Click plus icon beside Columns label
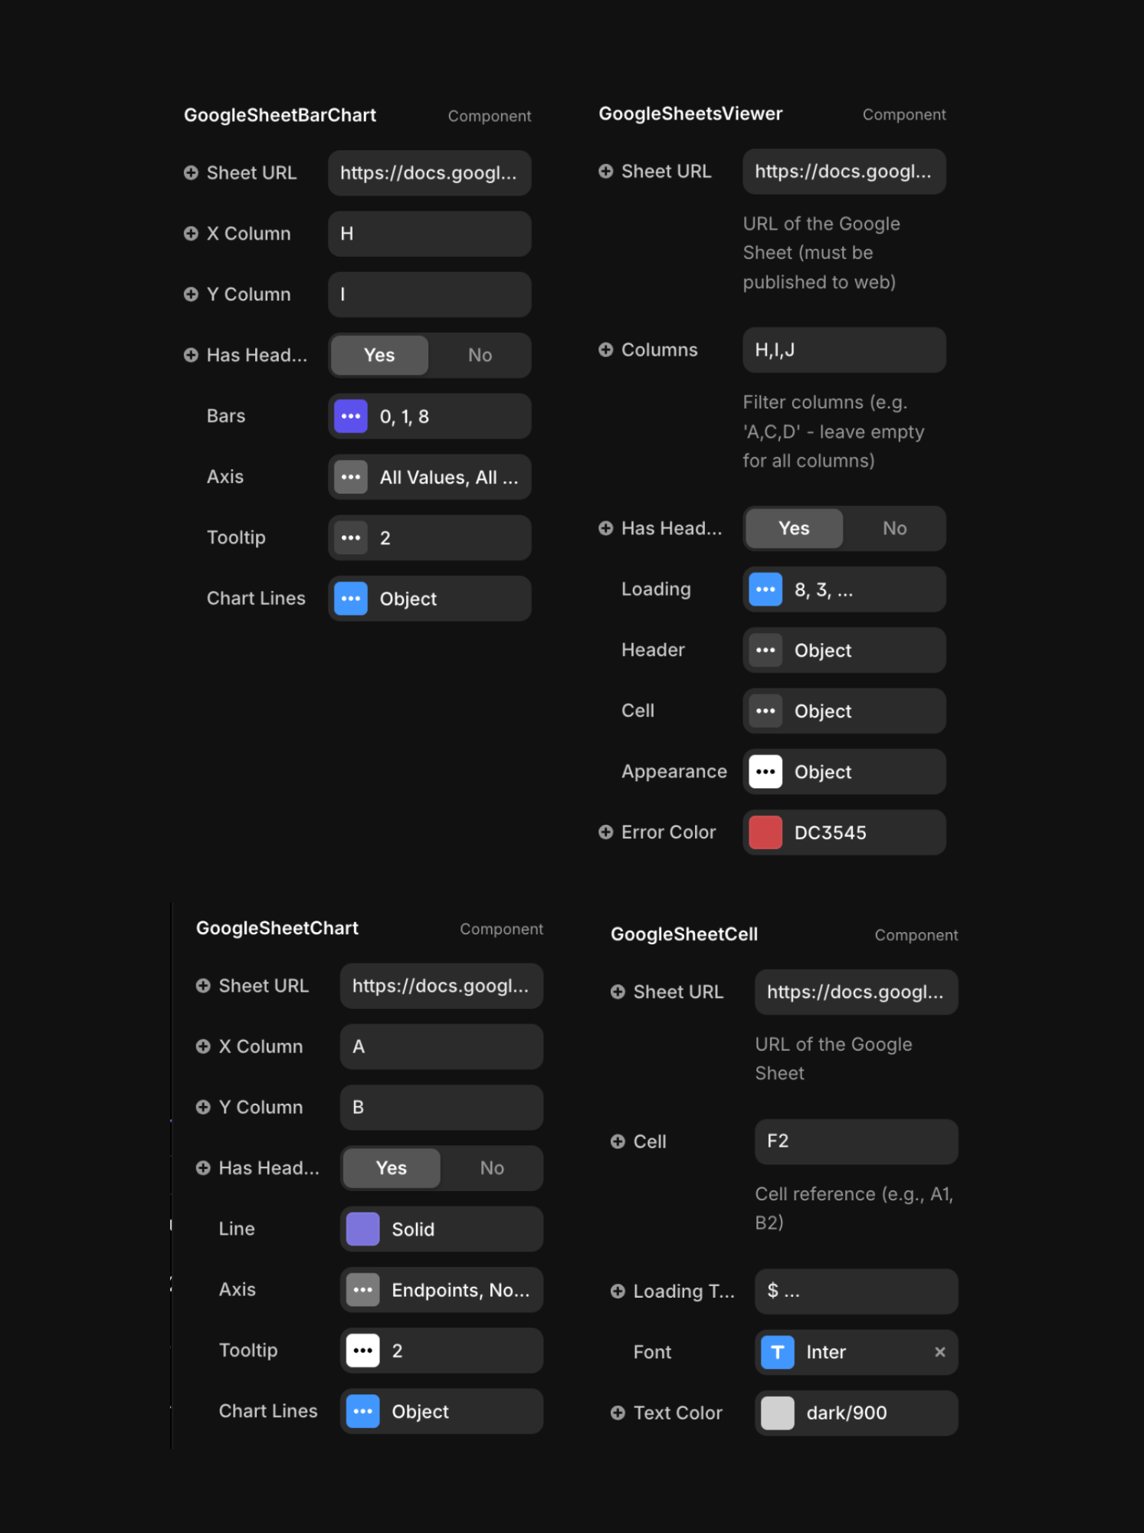Screen dimensions: 1144x1533 605,350
